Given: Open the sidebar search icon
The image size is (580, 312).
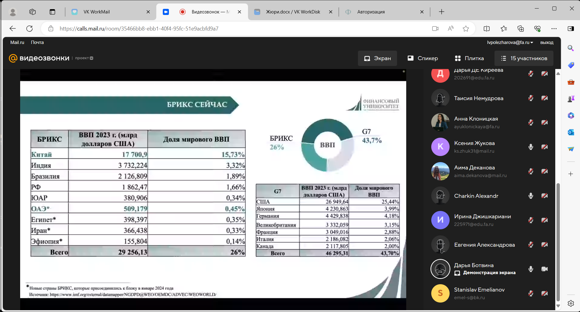Looking at the screenshot, I should click(x=571, y=48).
